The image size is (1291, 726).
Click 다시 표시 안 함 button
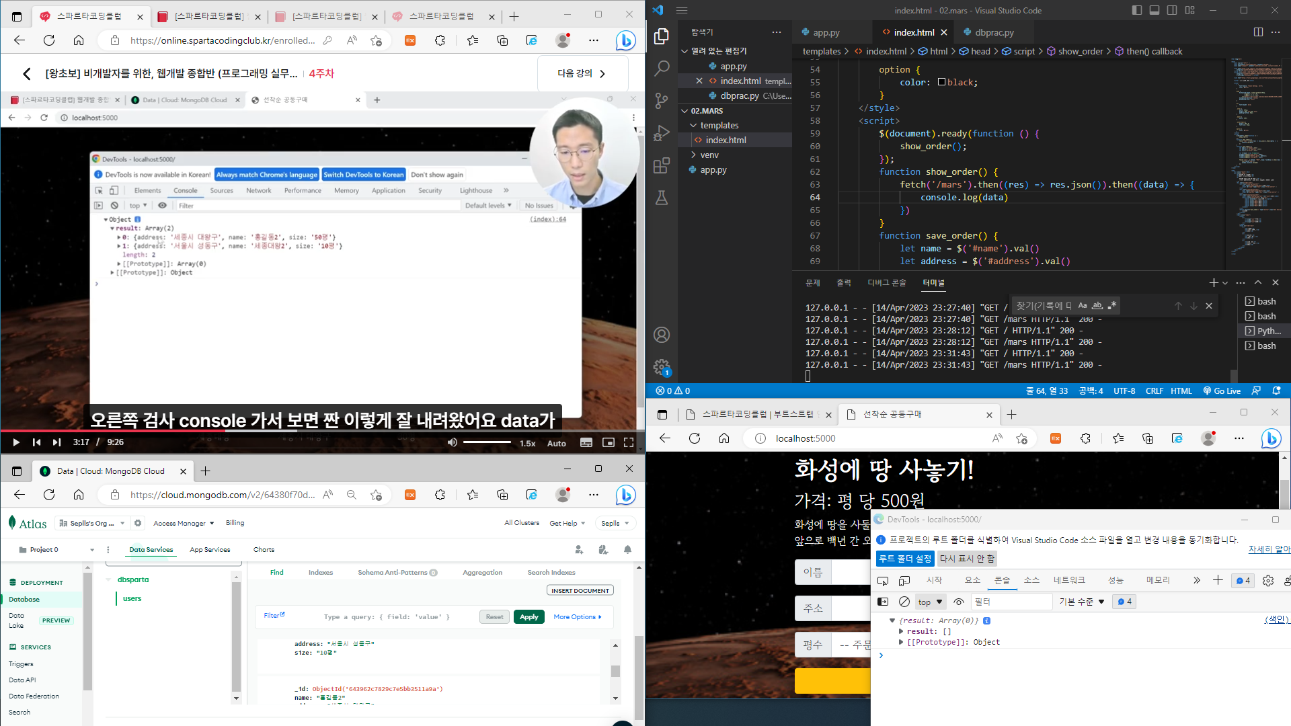click(x=967, y=559)
